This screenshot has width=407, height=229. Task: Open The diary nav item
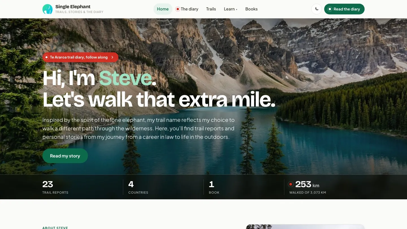(x=187, y=9)
